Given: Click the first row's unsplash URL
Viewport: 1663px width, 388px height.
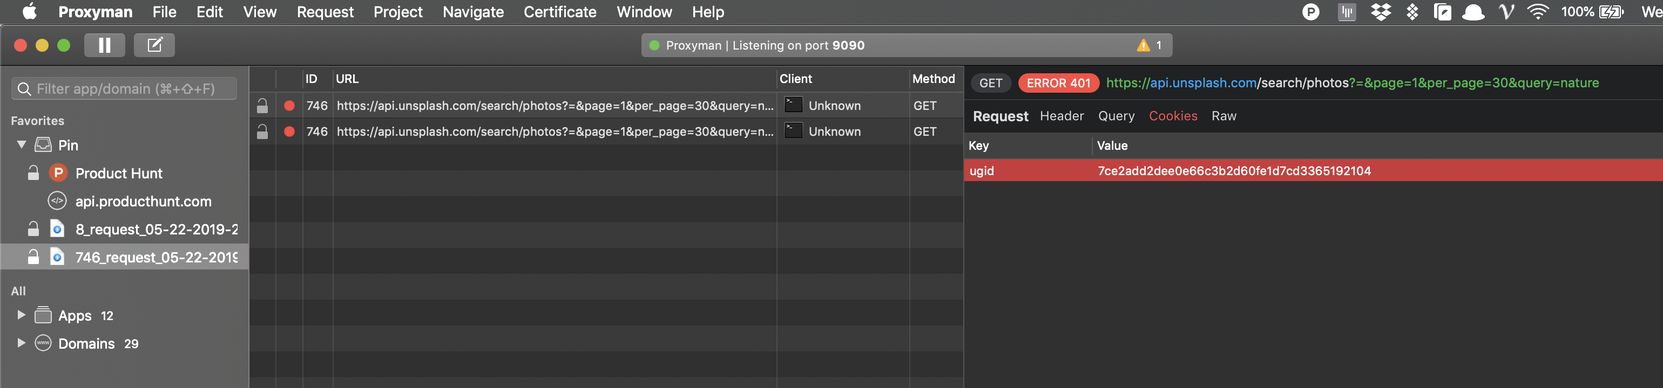Looking at the screenshot, I should (x=555, y=106).
